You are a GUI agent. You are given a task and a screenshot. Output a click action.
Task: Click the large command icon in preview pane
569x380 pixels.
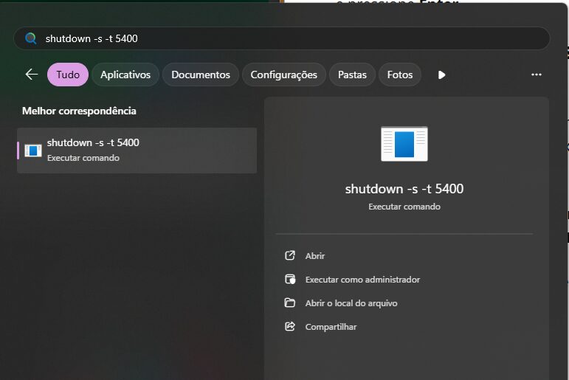click(x=404, y=143)
